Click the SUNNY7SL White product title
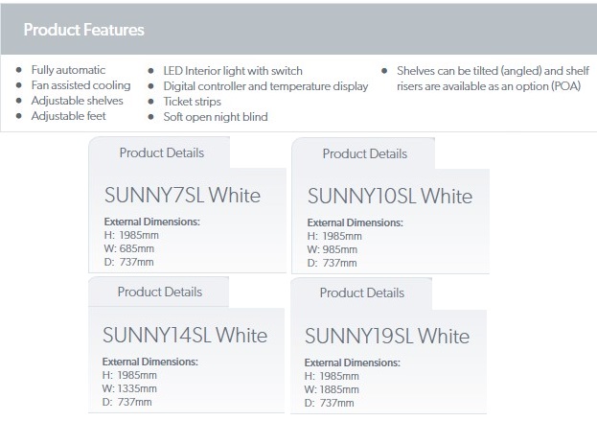 click(182, 195)
